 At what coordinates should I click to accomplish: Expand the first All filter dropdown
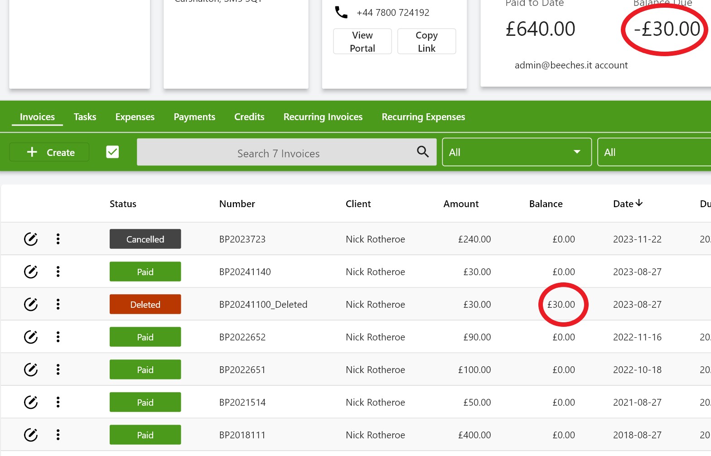[517, 152]
